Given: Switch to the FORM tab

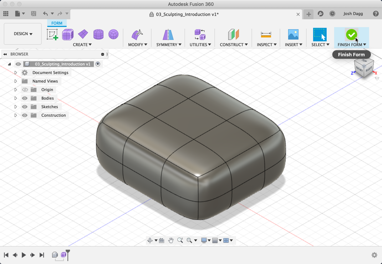Looking at the screenshot, I should point(57,23).
